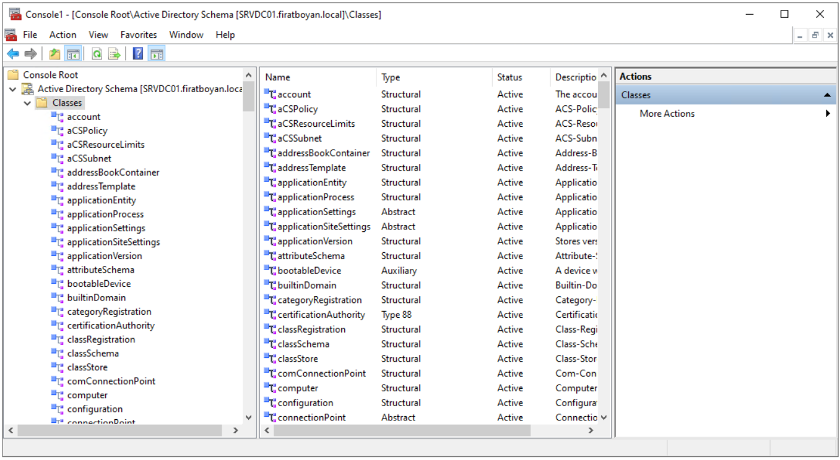Refresh the view with the green Refresh icon

[x=97, y=54]
